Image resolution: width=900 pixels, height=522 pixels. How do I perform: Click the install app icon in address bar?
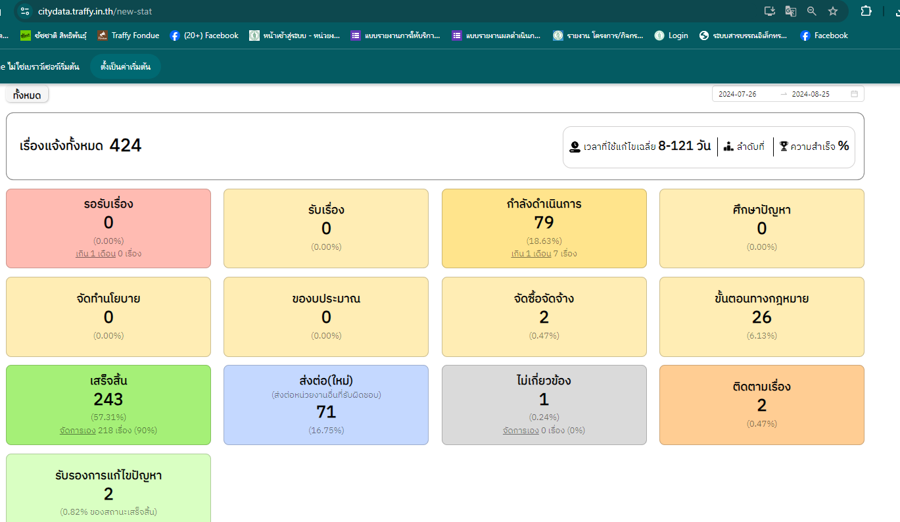click(x=770, y=11)
